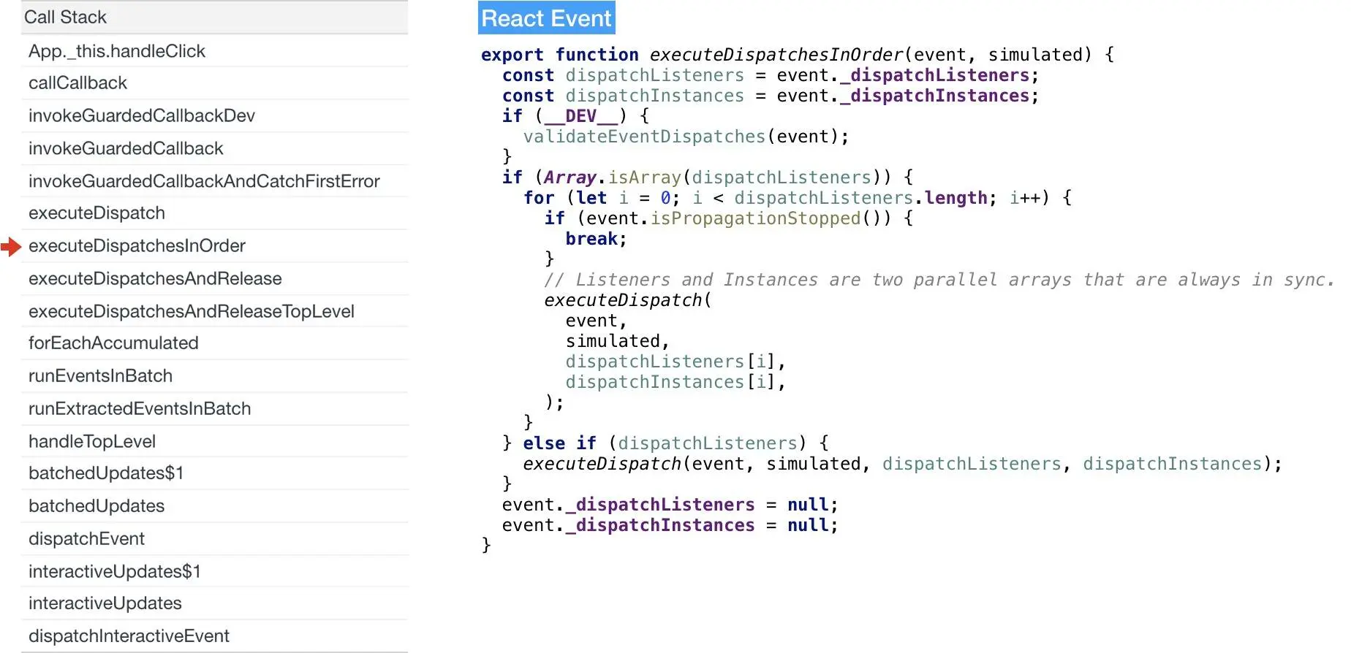Image resolution: width=1351 pixels, height=653 pixels.
Task: Click the Listeners and Instances comment line
Action: (x=939, y=280)
